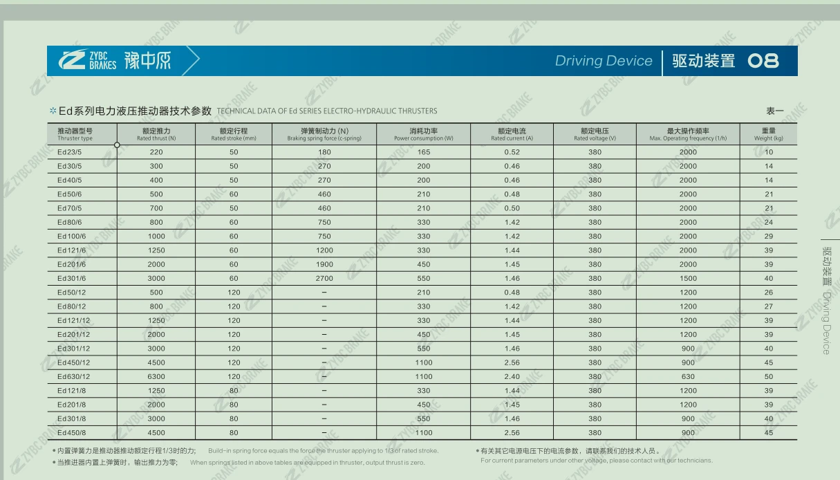Select the 弹簧制动力 Braking spring force header
The width and height of the screenshot is (840, 480).
click(324, 134)
